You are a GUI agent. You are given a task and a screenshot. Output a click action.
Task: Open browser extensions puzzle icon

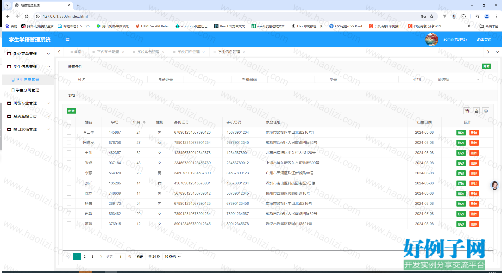tap(463, 16)
